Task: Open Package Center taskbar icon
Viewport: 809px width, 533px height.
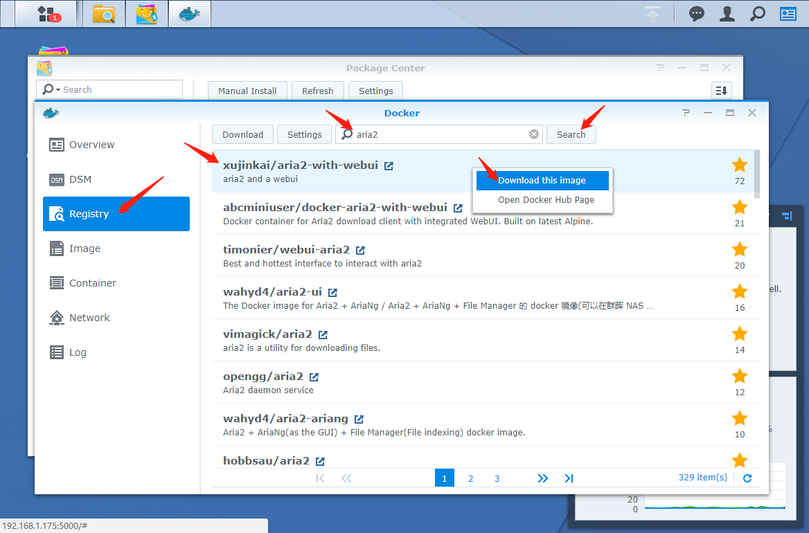Action: pyautogui.click(x=147, y=14)
